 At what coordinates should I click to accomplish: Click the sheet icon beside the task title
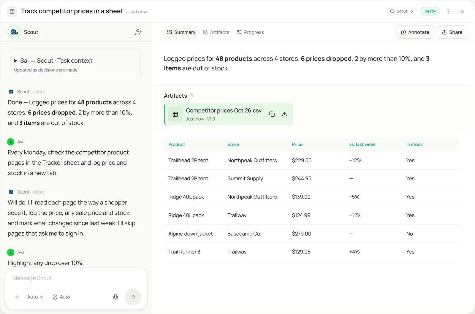[x=12, y=11]
